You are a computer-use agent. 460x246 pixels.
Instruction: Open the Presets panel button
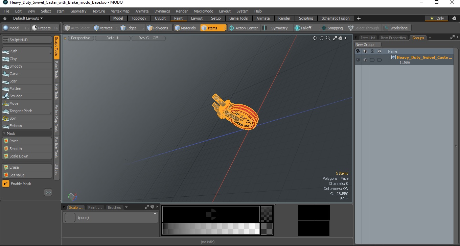click(x=45, y=28)
